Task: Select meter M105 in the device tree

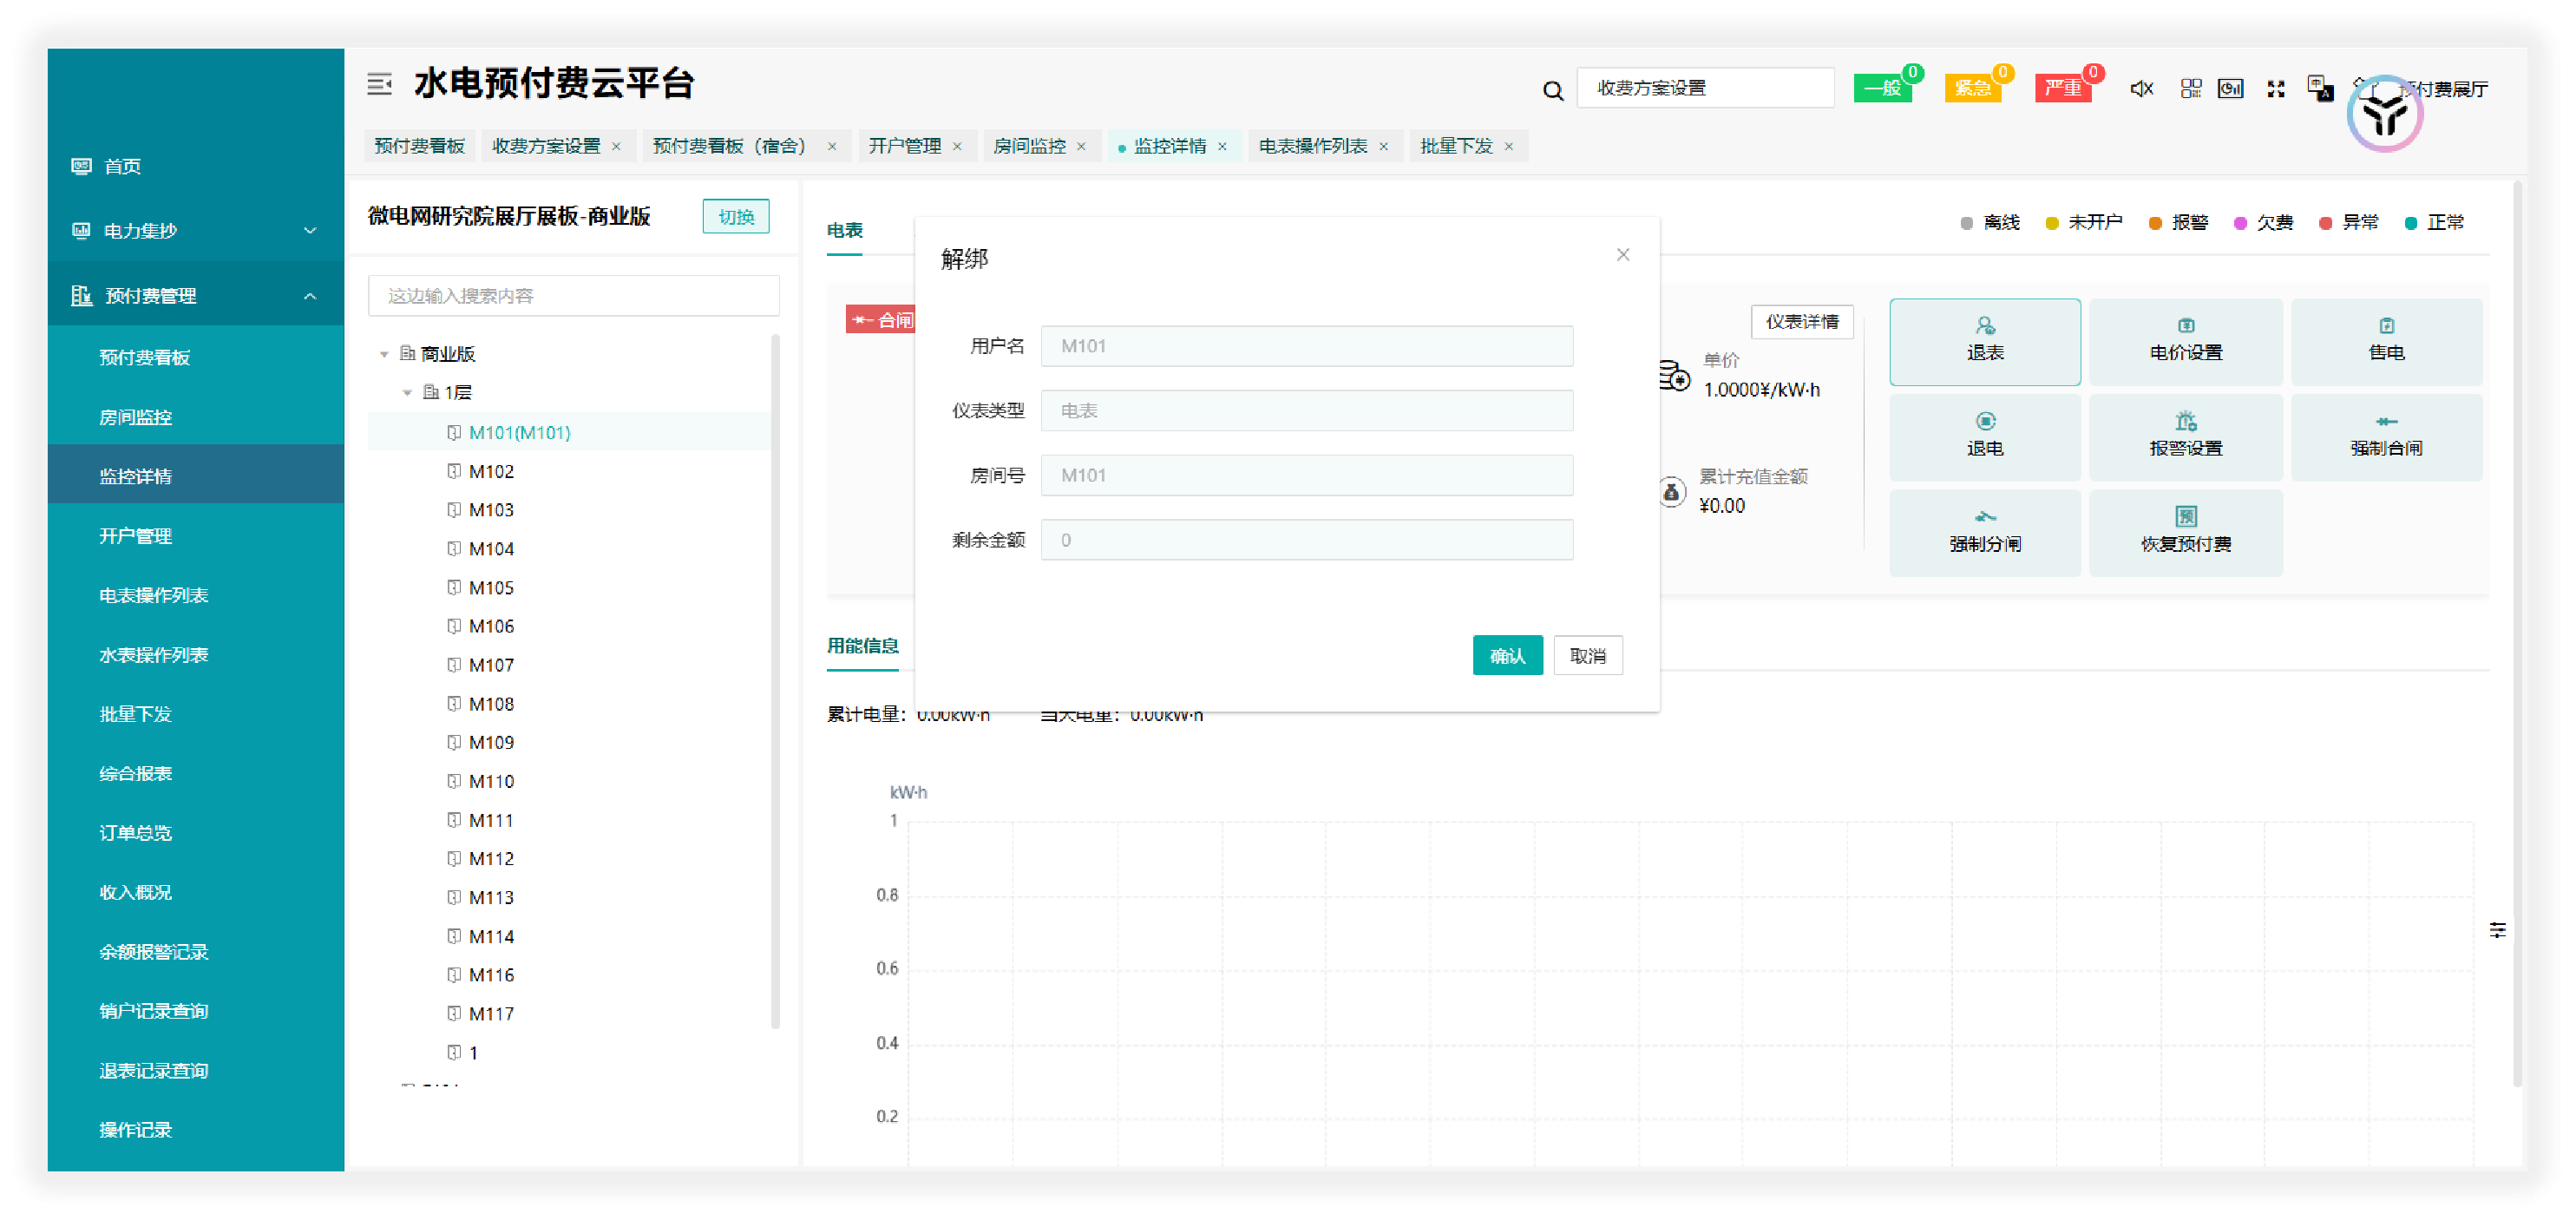Action: [x=491, y=587]
